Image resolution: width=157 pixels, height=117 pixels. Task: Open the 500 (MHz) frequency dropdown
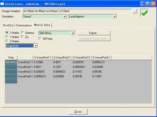click(73, 33)
